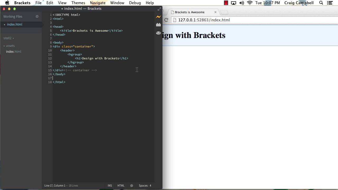Click the Design with Brackets heading in Chrome
The width and height of the screenshot is (338, 190).
click(x=194, y=35)
